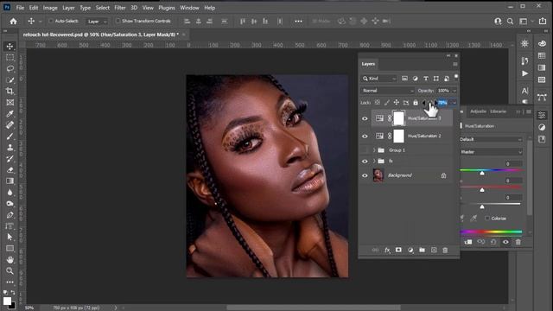Select the Crop tool
Screen dimensions: 553x311
tap(10, 91)
